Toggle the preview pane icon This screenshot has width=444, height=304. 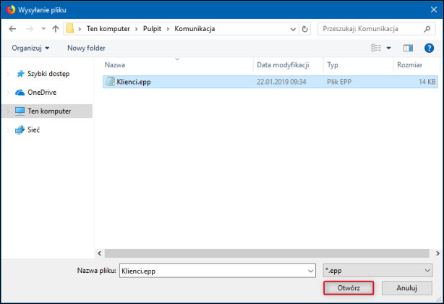tap(408, 48)
